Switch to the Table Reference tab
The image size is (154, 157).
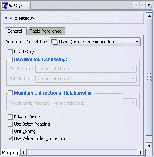tap(46, 31)
